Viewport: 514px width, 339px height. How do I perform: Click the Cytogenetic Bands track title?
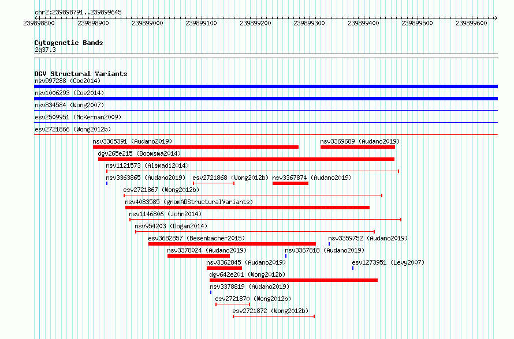pos(69,43)
